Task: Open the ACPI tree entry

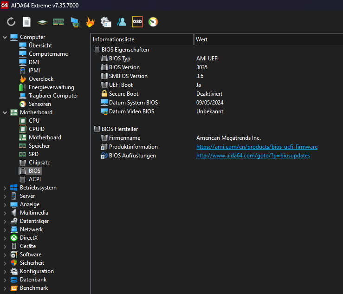Action: (x=34, y=179)
